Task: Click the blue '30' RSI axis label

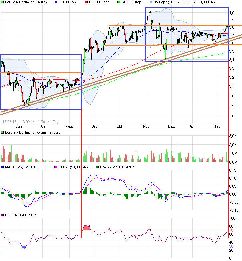Action: coord(231,246)
